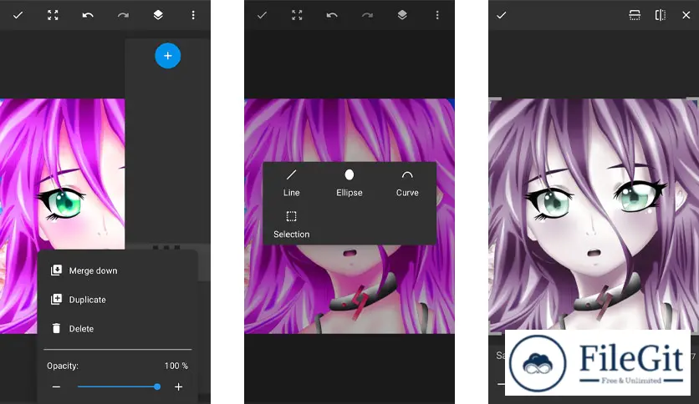Tap the checkmark in the middle screenshot
This screenshot has height=404, width=699.
pos(263,15)
